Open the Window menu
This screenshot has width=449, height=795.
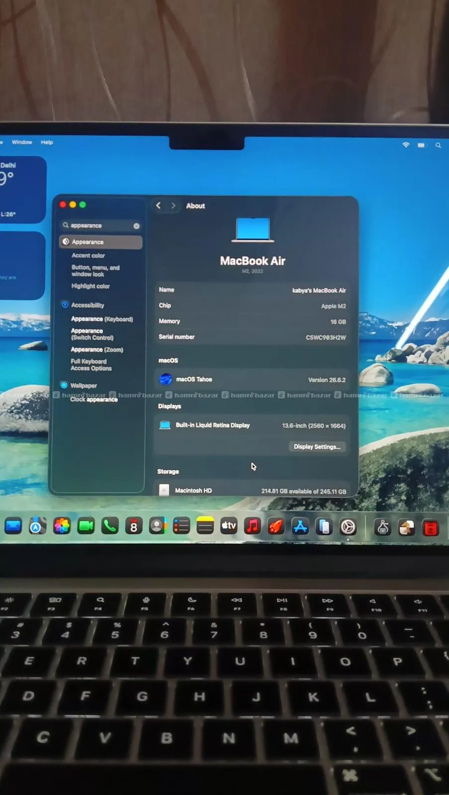point(22,142)
